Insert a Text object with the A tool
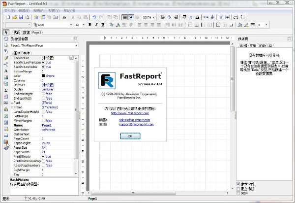 click(6, 71)
